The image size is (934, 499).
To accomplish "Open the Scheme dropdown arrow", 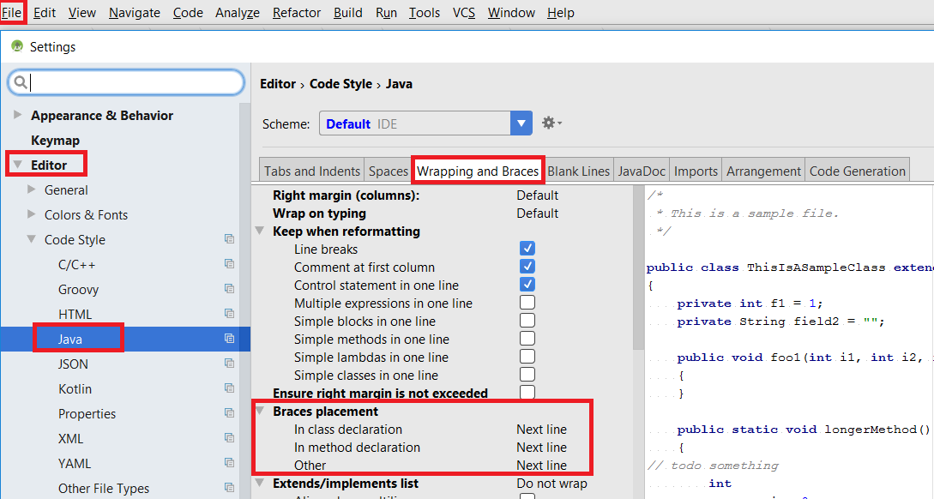I will pyautogui.click(x=521, y=123).
